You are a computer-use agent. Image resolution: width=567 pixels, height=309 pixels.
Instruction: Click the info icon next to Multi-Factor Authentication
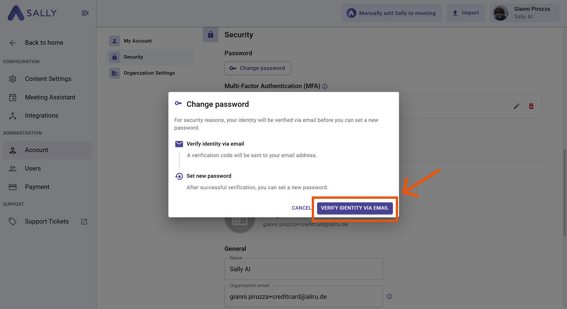pyautogui.click(x=325, y=86)
